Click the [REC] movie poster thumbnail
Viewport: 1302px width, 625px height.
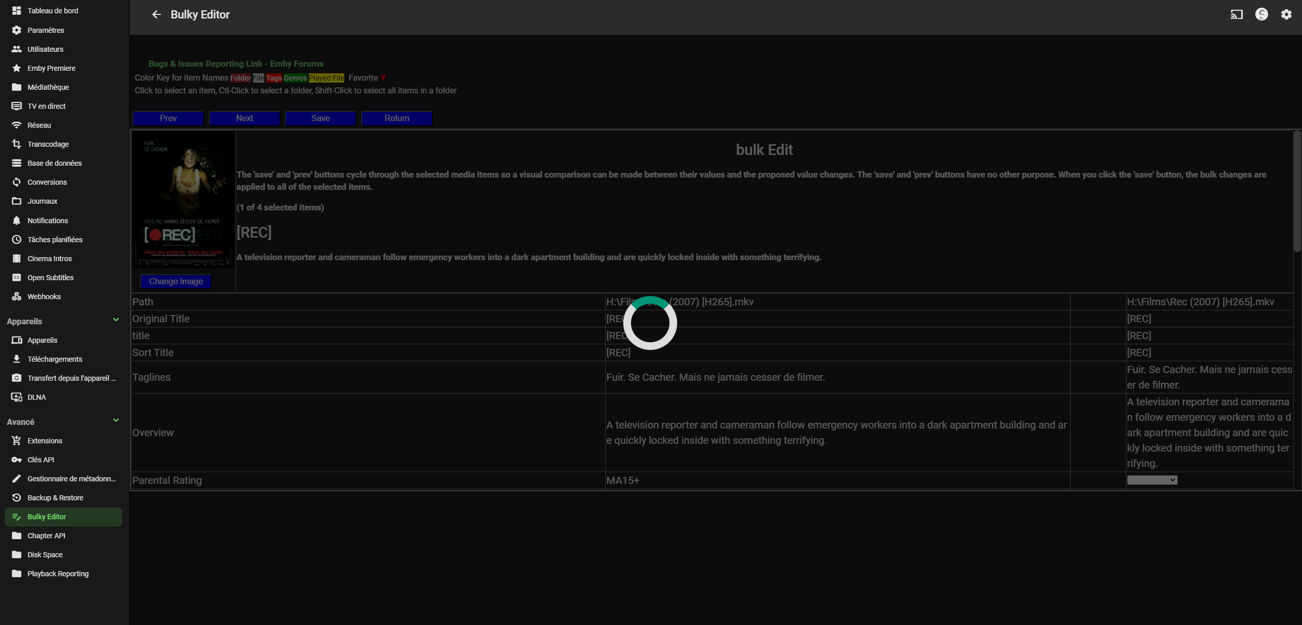pos(184,200)
